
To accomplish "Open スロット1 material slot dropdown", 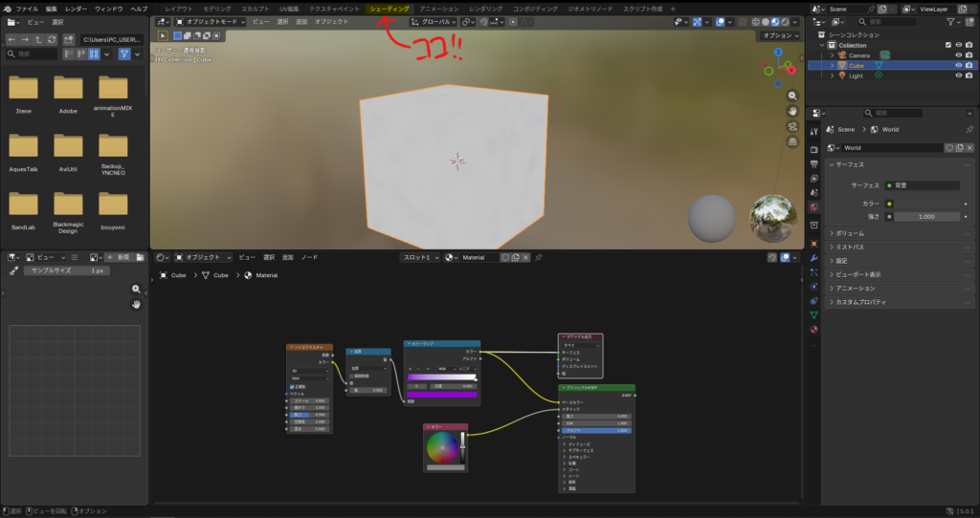I will point(421,257).
